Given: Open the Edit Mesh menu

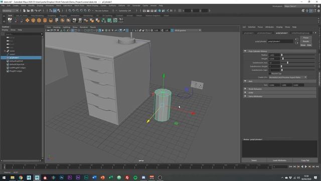Looking at the screenshot, I should coord(68,6).
